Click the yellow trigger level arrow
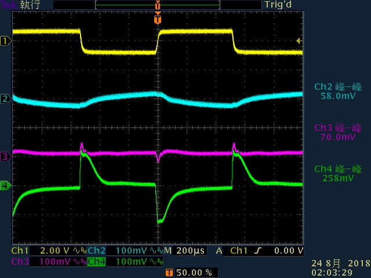Viewport: 371px width, 278px height. tap(299, 41)
